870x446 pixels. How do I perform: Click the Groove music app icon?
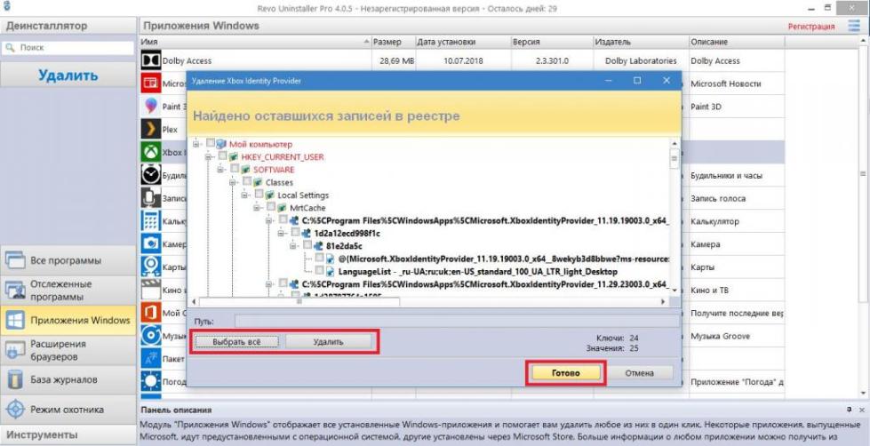coord(150,336)
